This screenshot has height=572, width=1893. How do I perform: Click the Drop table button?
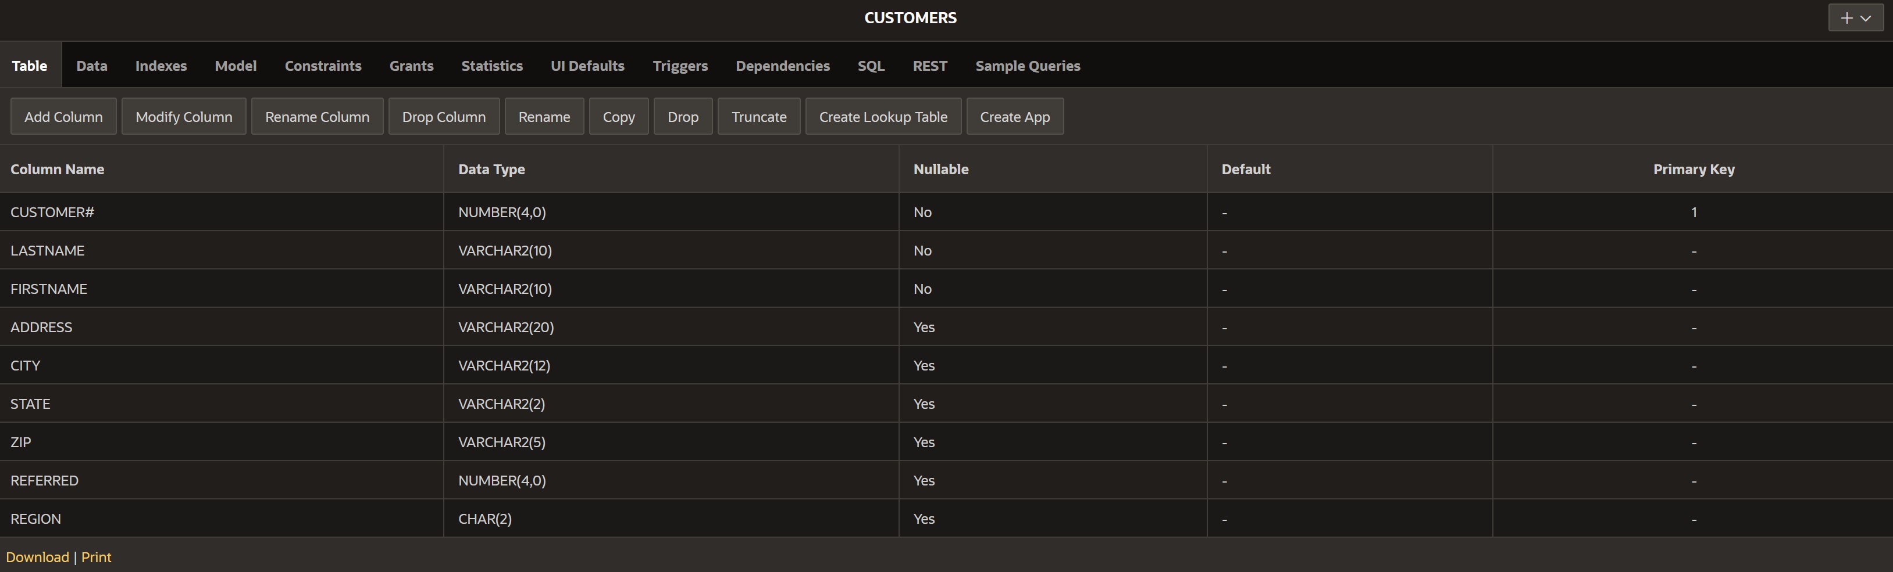(683, 117)
